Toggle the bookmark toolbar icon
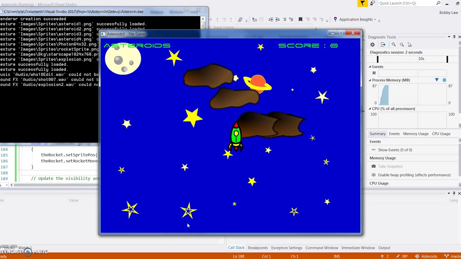 click(300, 19)
